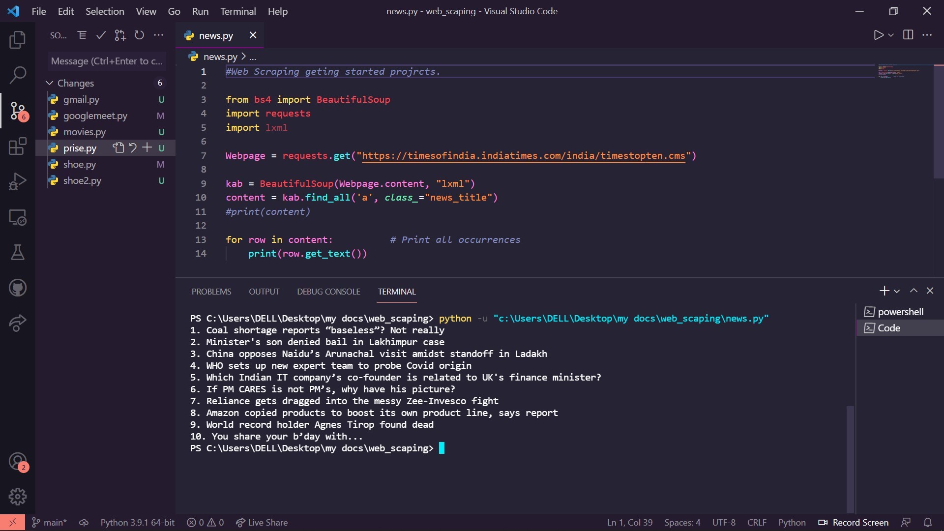Viewport: 944px width, 531px height.
Task: Collapse the Changes section
Action: coord(50,83)
